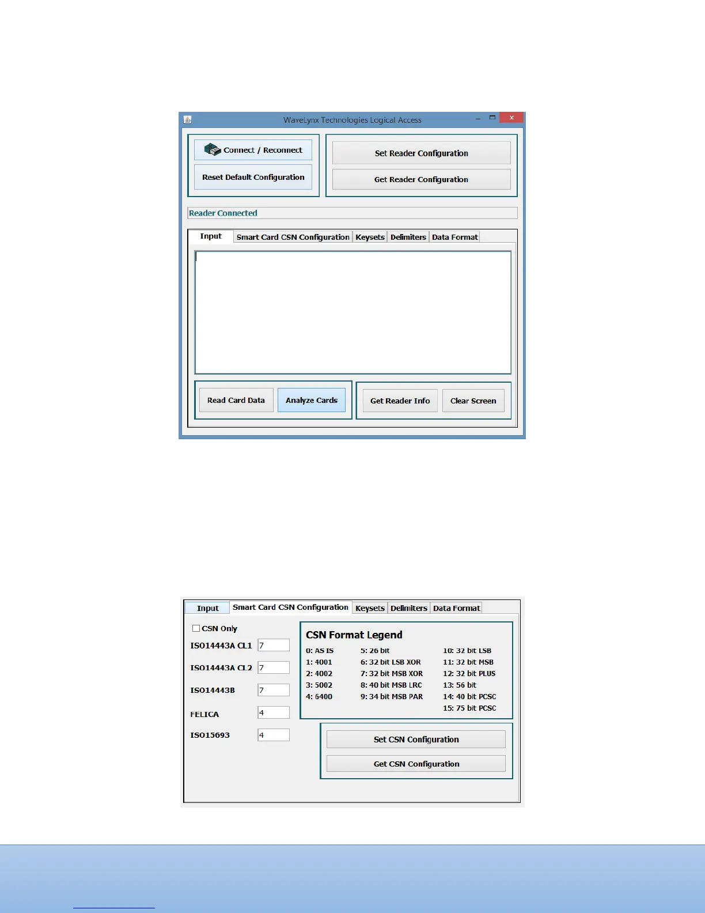Open Delimiters tab in upper window

pyautogui.click(x=408, y=237)
